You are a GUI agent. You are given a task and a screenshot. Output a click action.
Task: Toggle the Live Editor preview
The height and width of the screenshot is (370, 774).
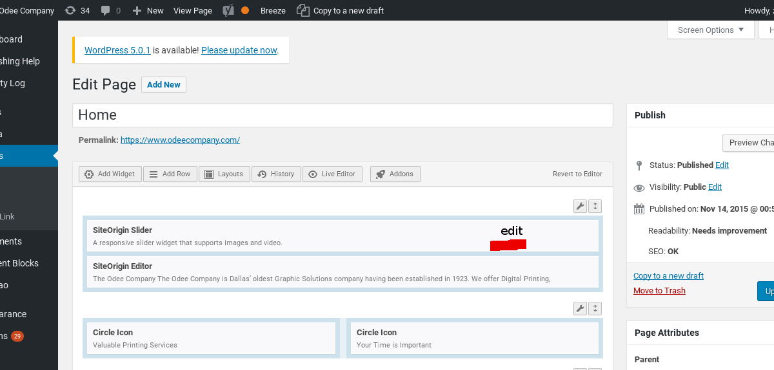(x=332, y=174)
